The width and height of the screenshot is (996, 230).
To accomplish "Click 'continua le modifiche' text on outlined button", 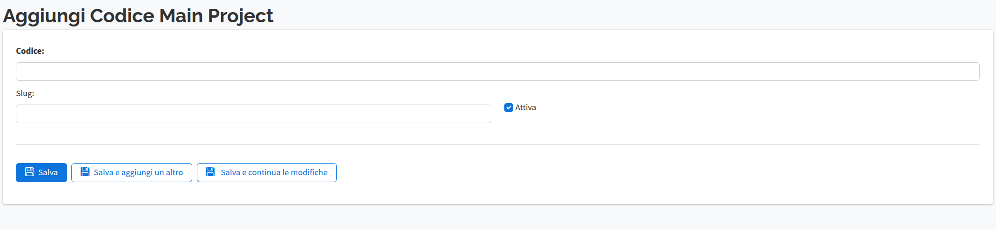I will [x=288, y=172].
